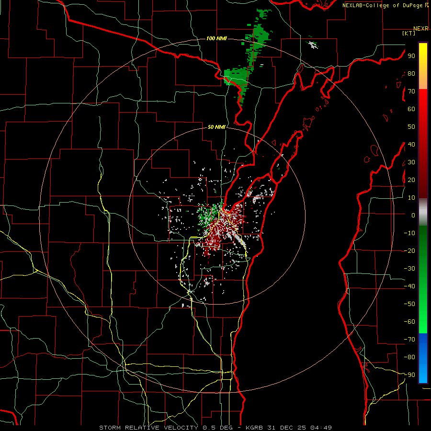The width and height of the screenshot is (431, 431).
Task: Select the -60 value on velocity scale
Action: [x=409, y=322]
